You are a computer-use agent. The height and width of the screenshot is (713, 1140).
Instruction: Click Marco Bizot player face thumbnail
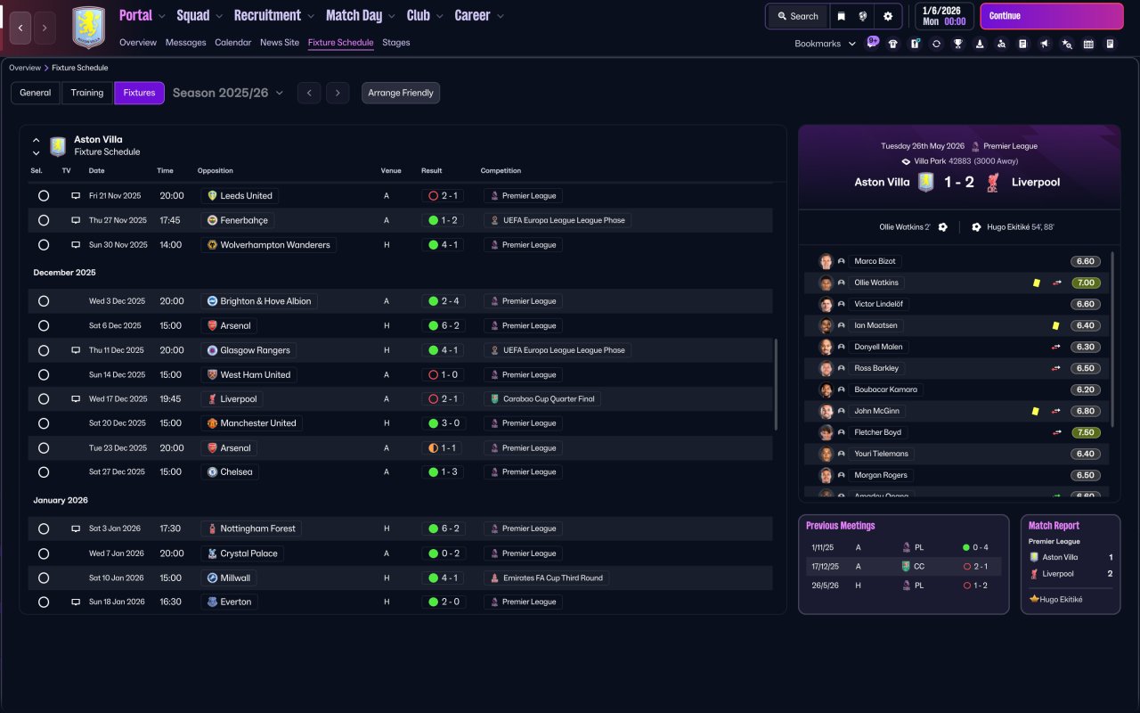(x=826, y=261)
